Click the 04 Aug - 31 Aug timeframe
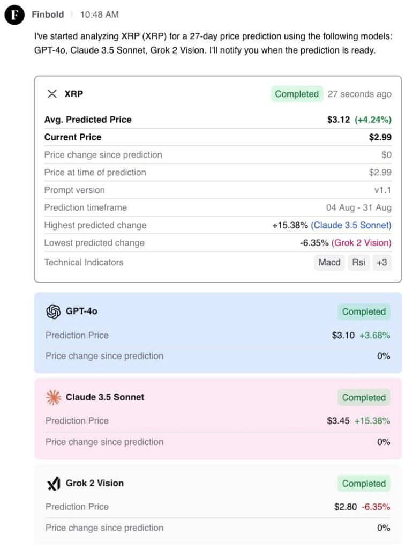The height and width of the screenshot is (549, 413). click(x=359, y=207)
